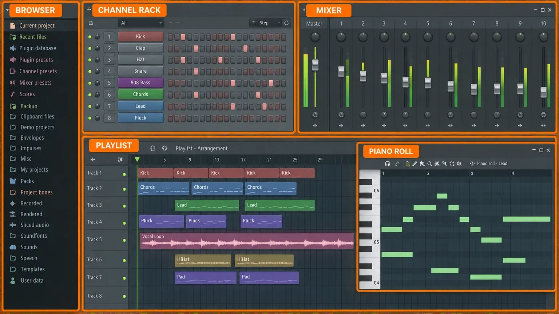Click the pan knob of mixer track 3
The image size is (559, 314).
coord(384,37)
